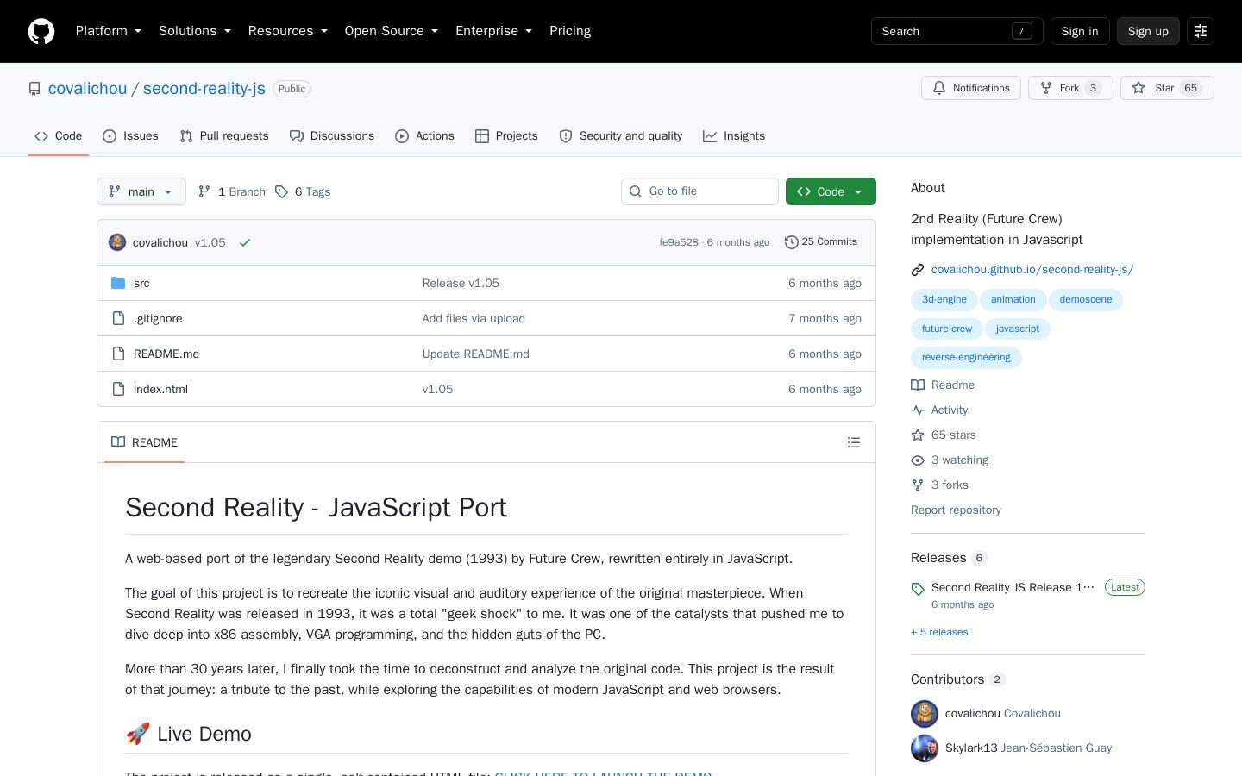Viewport: 1242px width, 776px height.
Task: Open the green Code dropdown button
Action: (831, 191)
